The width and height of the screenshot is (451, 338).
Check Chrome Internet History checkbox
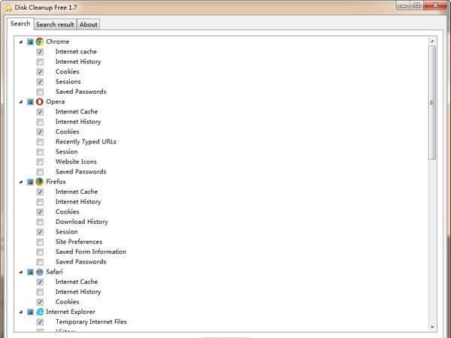[x=40, y=62]
